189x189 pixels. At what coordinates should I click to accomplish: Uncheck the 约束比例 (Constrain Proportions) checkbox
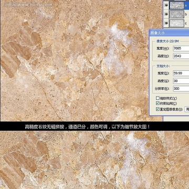click(x=157, y=103)
